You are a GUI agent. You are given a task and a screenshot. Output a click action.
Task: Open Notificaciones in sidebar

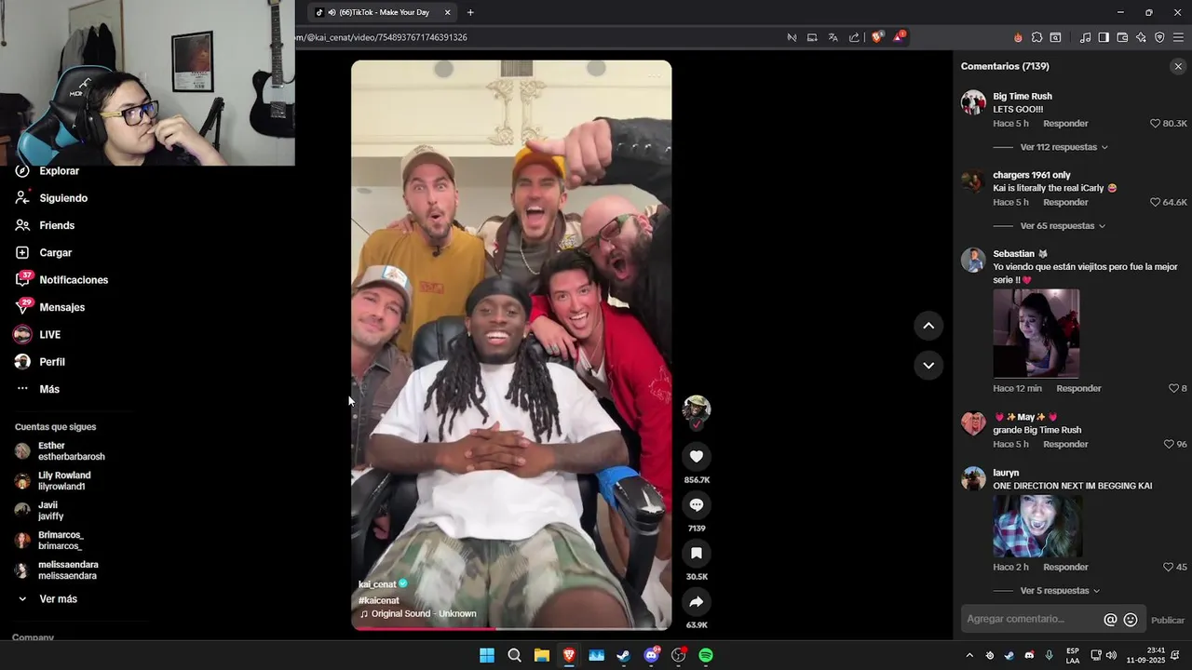click(x=74, y=280)
